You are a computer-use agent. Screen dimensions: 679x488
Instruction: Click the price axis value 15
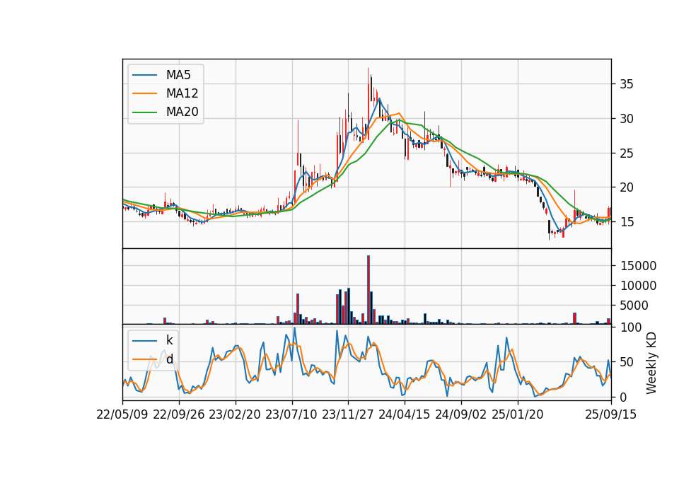(627, 222)
